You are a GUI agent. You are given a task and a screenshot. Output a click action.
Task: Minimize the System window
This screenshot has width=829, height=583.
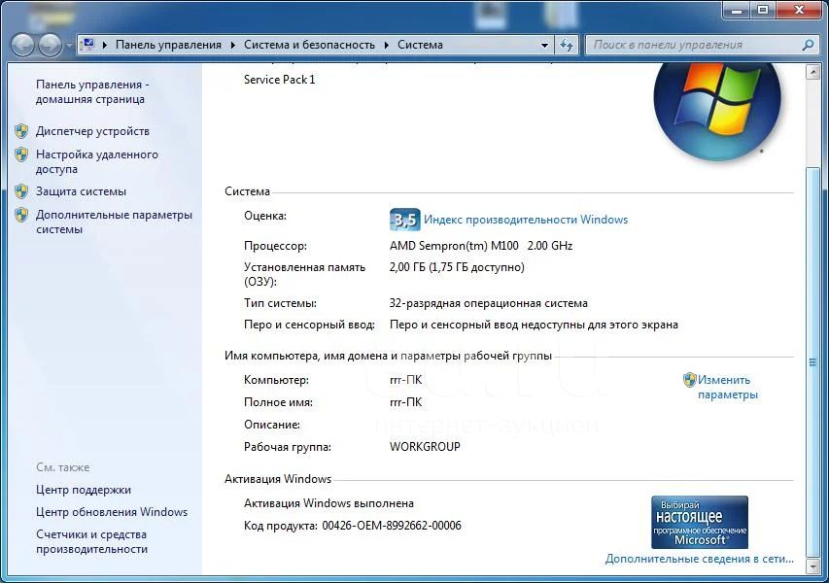coord(737,10)
